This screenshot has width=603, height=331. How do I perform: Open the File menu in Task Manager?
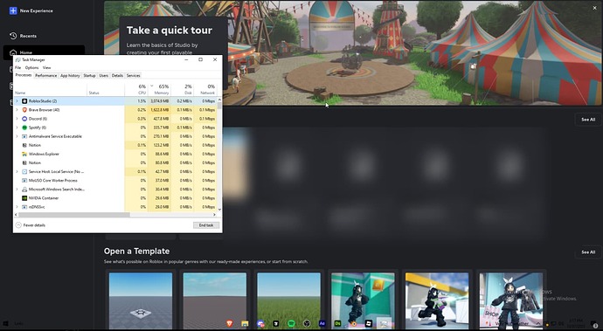point(17,67)
